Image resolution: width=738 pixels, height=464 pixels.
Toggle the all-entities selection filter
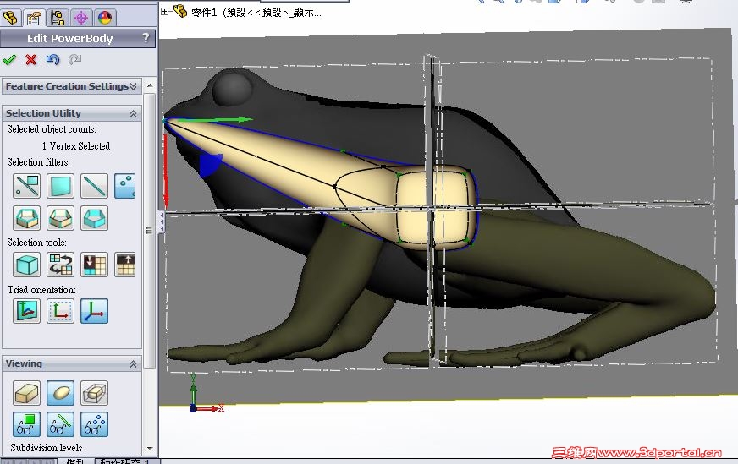pyautogui.click(x=27, y=186)
